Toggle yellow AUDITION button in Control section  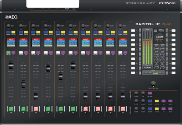157,101
